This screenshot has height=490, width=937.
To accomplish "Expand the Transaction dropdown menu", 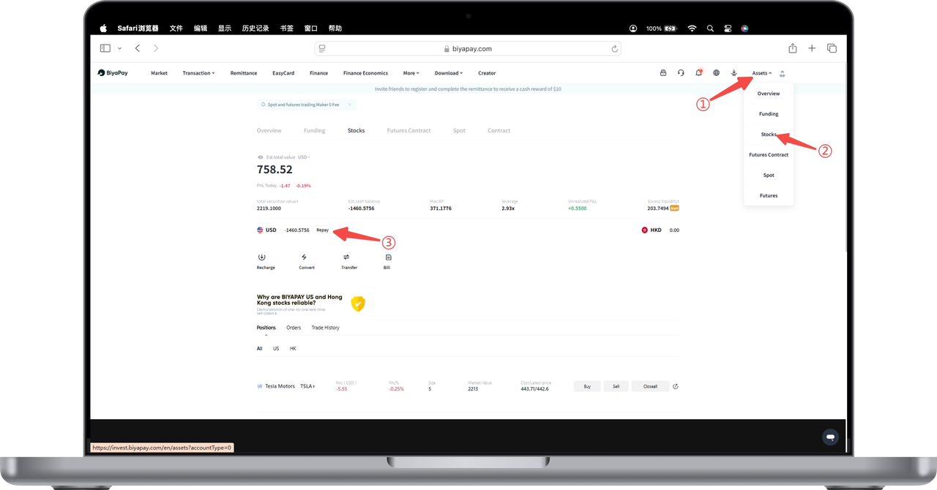I will pos(198,73).
